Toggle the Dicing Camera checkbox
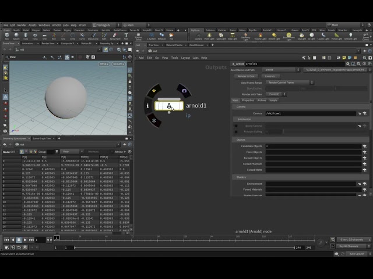This screenshot has width=373, height=279. click(x=236, y=126)
